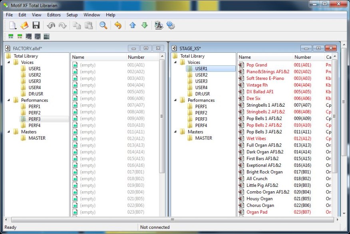Viewport: 350px width, 234px height.
Task: Collapse Masters node in FACTORY.allxf tree
Action: pos(9,132)
